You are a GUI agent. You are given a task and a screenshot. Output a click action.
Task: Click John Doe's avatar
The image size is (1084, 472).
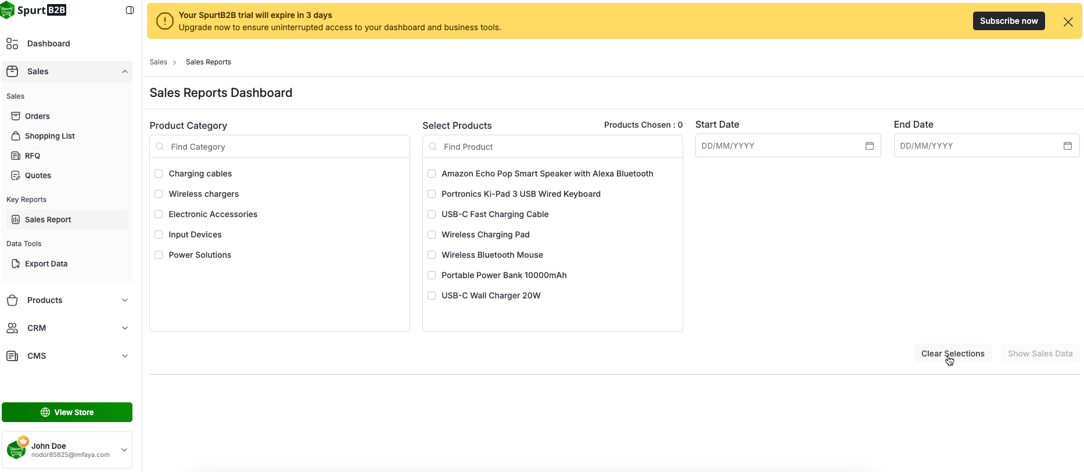(16, 449)
